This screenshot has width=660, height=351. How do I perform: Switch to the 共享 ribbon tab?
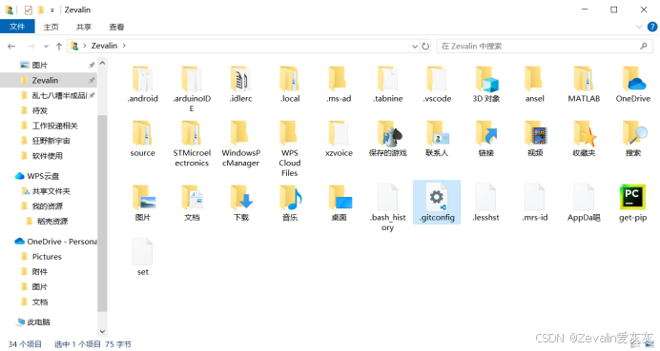pyautogui.click(x=84, y=27)
